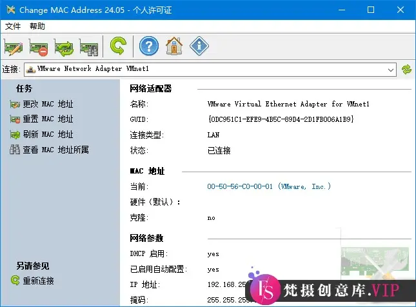Click the MAC 地址 section heading
Screen dimensions: 416x307
point(147,171)
